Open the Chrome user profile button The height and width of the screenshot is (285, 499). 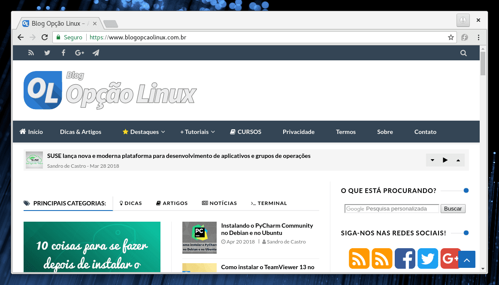[463, 20]
